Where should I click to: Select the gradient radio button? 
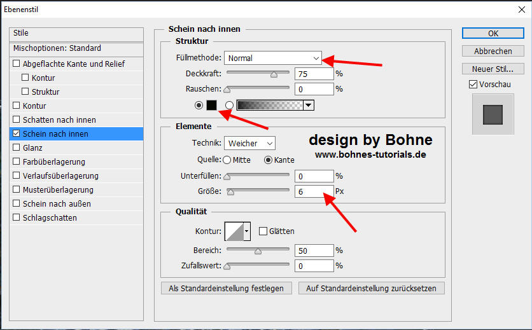pyautogui.click(x=229, y=105)
